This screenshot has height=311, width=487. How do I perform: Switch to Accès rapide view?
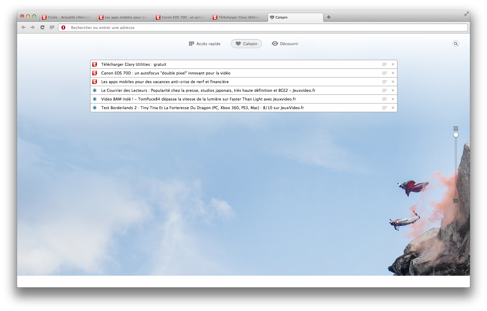coord(205,44)
